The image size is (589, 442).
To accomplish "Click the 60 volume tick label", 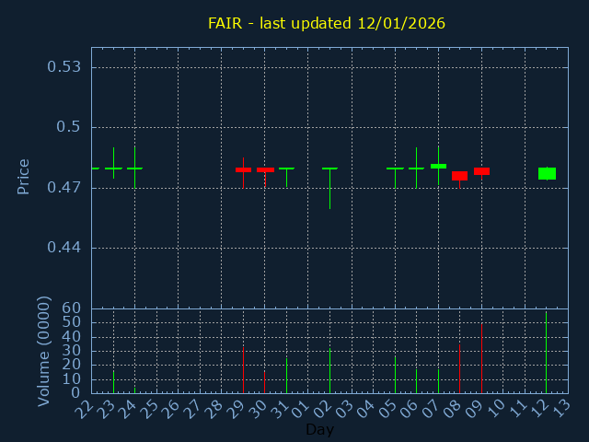I will point(71,308).
